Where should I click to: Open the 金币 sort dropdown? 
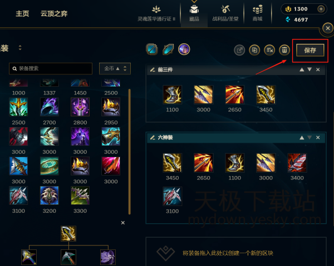point(115,68)
